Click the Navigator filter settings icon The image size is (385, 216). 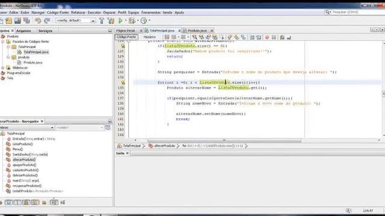[108, 128]
